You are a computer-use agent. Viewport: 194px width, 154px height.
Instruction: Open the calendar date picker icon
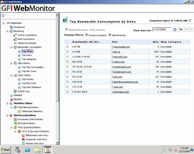pyautogui.click(x=174, y=30)
